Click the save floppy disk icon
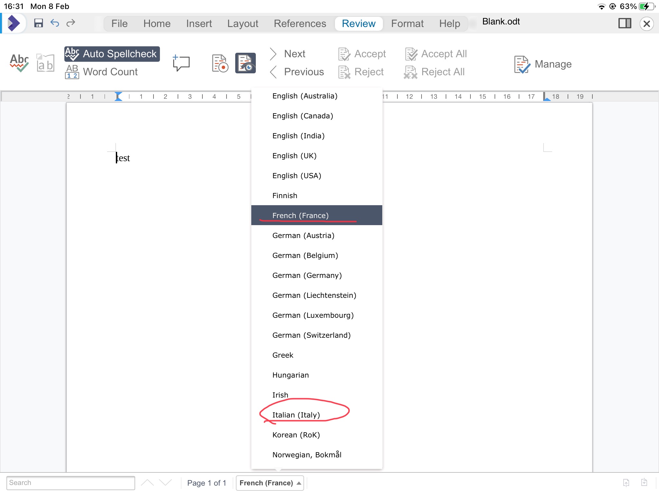Viewport: 659px width, 494px height. pos(39,23)
